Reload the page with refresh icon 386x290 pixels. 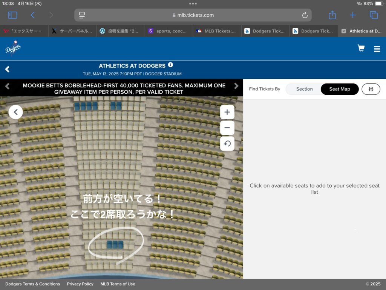point(305,15)
